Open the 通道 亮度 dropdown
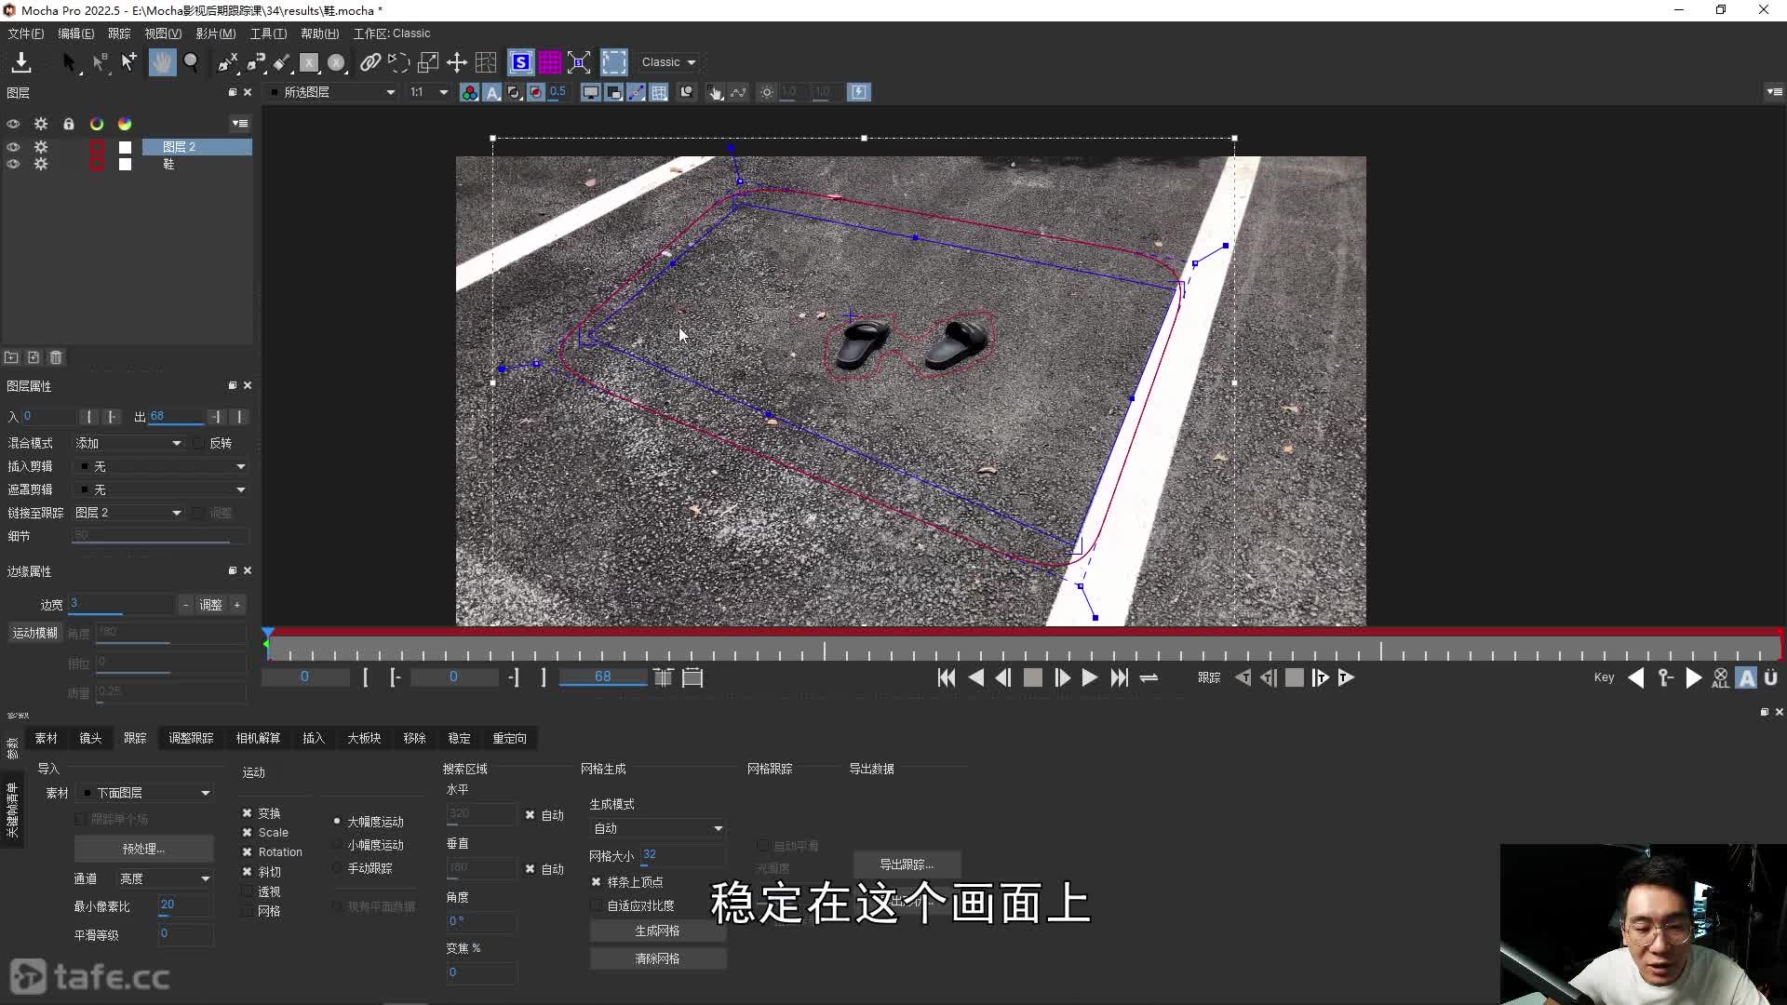Viewport: 1787px width, 1005px height. (164, 878)
